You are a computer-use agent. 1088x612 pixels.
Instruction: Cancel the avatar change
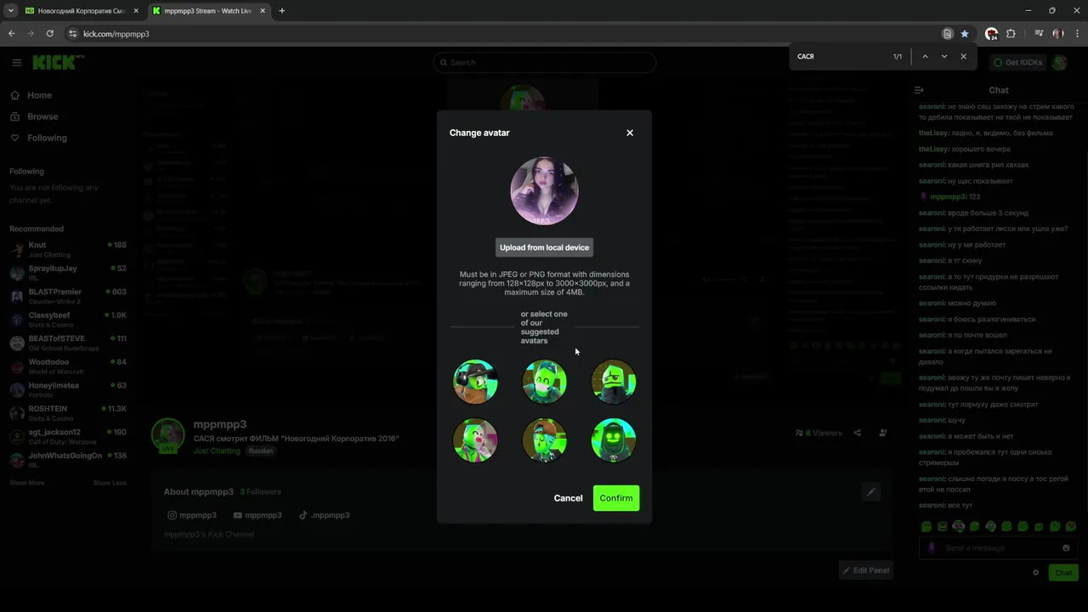[568, 498]
